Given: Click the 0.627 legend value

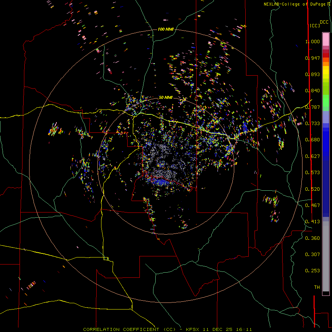Looking at the screenshot, I should [312, 156].
